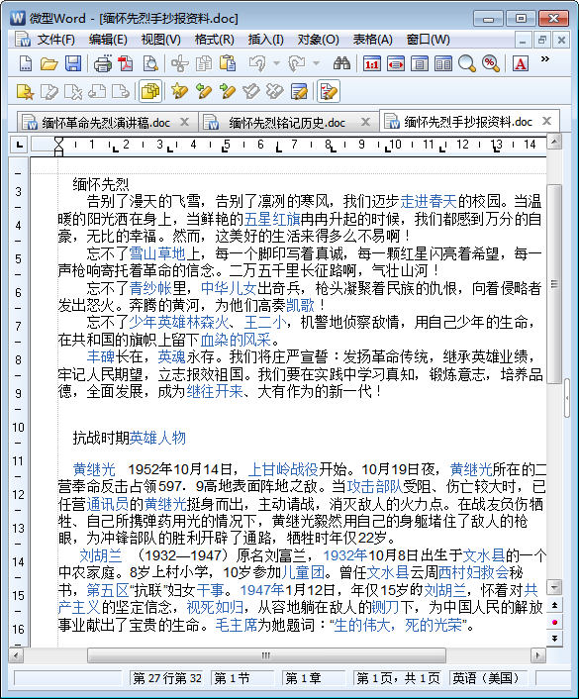The height and width of the screenshot is (699, 579).
Task: Follow the 走进春天 hyperlink
Action: pyautogui.click(x=429, y=202)
